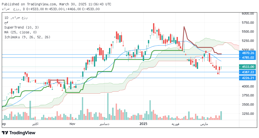Select the 4387.22 price level tag
Viewport: 259px width, 138px height.
[247, 72]
